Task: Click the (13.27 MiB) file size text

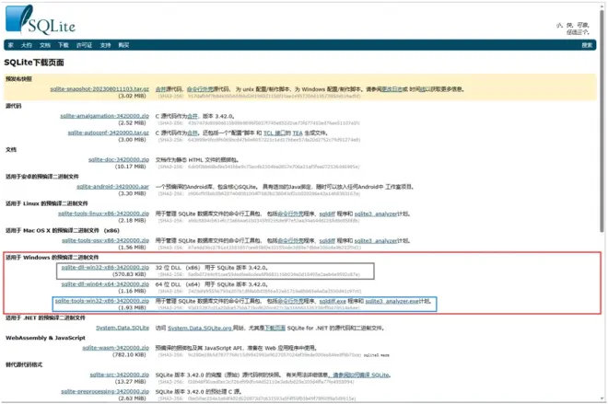Action: point(130,382)
